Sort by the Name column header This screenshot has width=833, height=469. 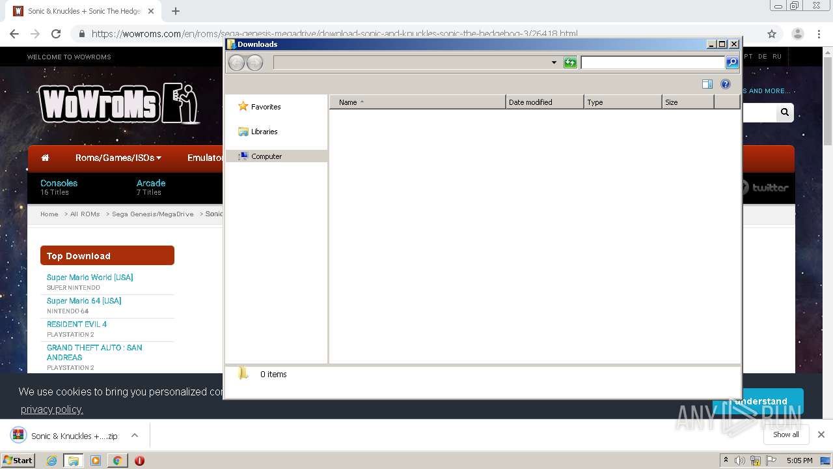click(418, 102)
